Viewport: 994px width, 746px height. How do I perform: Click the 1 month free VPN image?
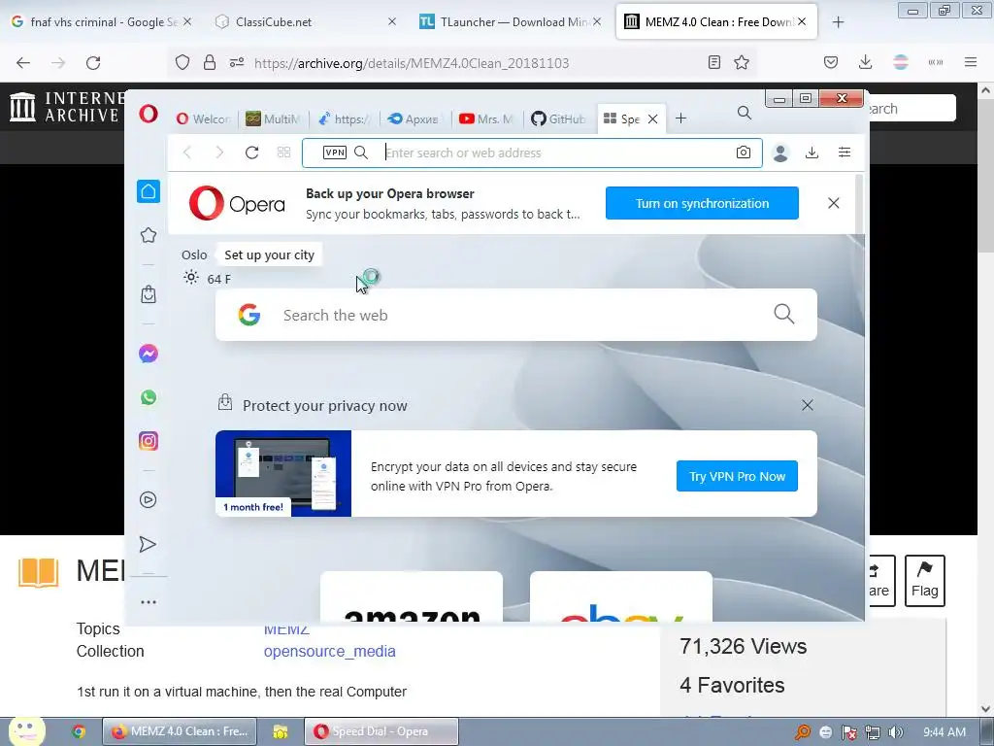(x=283, y=473)
